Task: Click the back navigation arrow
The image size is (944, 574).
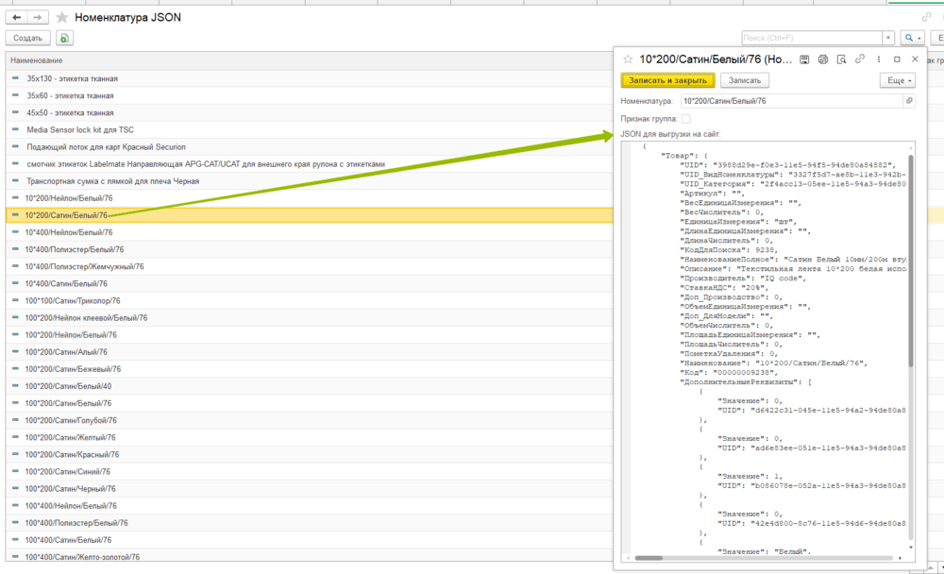Action: pyautogui.click(x=16, y=18)
